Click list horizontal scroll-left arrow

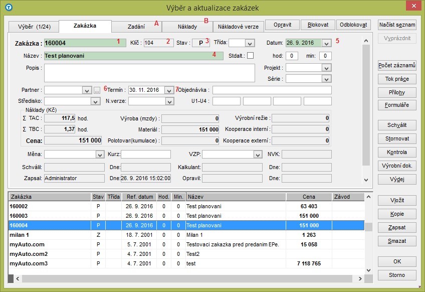[18, 278]
